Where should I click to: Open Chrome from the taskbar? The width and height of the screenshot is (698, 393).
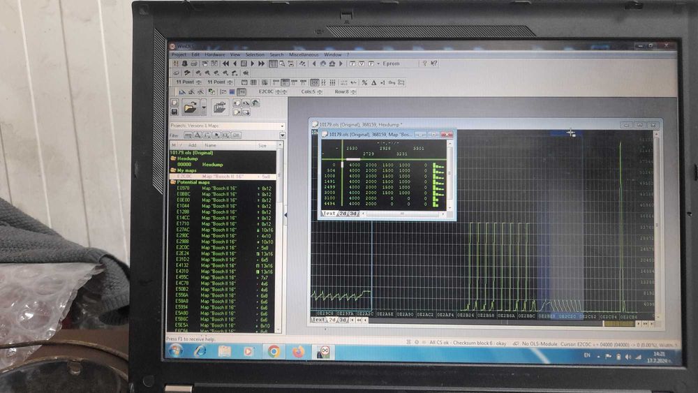coord(274,352)
